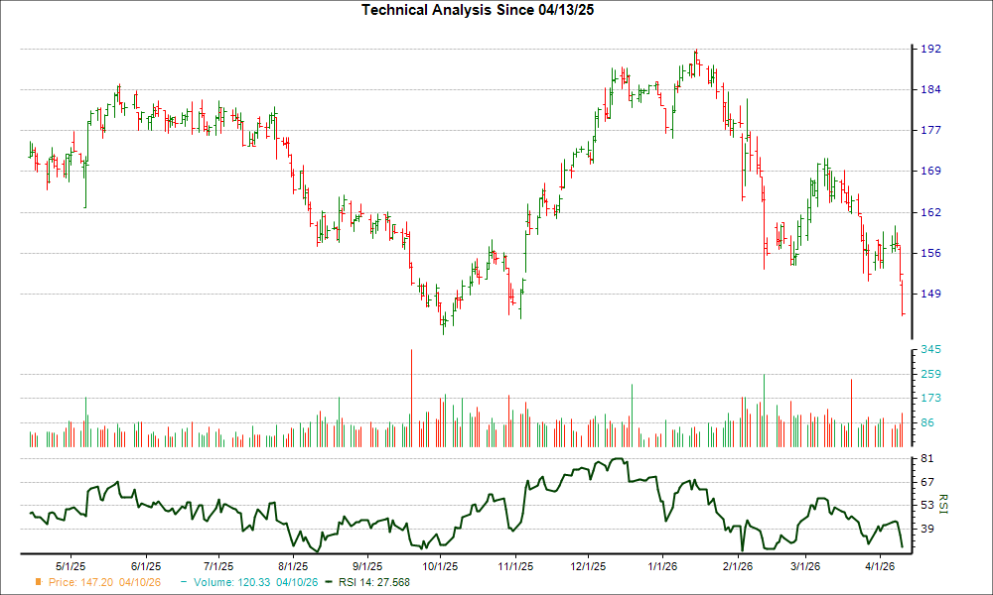Click the peak candlestick near 192 level
This screenshot has width=993, height=595.
click(x=696, y=55)
